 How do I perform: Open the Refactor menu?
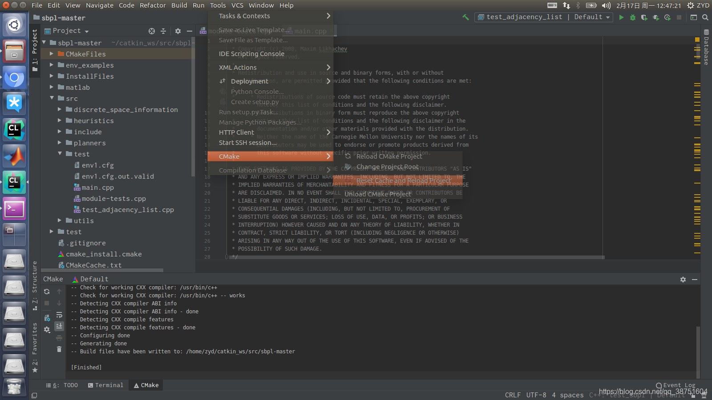tap(153, 5)
